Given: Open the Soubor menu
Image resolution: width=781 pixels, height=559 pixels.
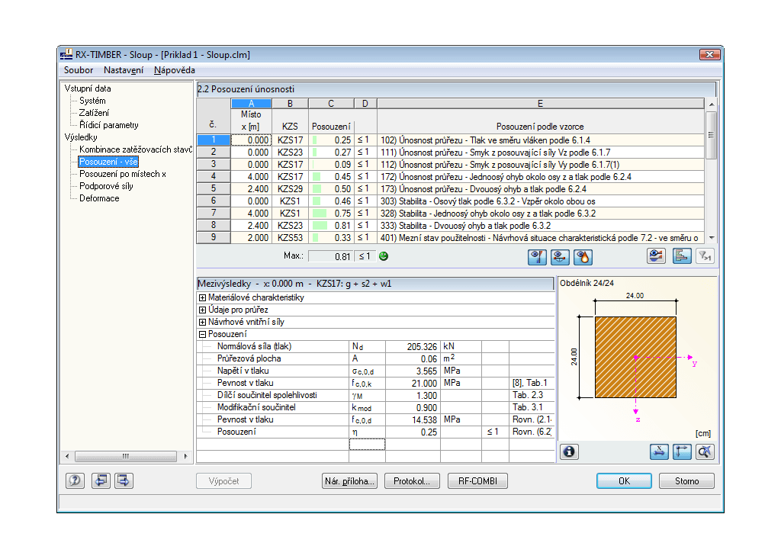Looking at the screenshot, I should [x=79, y=70].
